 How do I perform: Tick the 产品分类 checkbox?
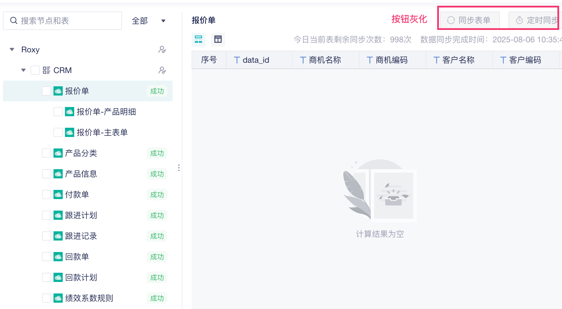tap(47, 153)
